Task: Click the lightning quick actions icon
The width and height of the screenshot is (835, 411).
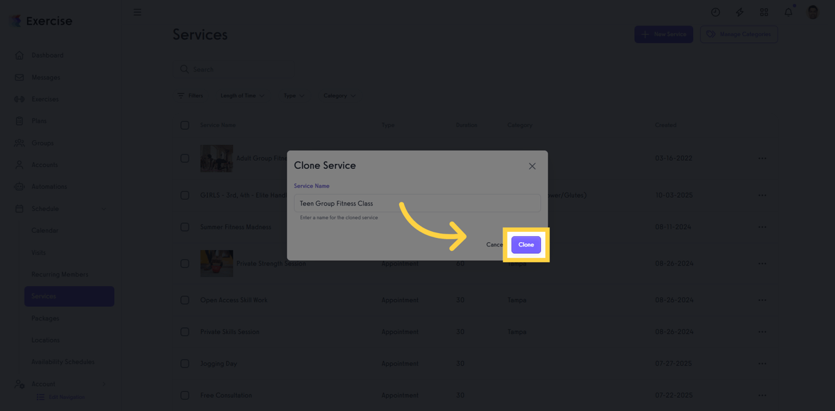Action: 740,12
